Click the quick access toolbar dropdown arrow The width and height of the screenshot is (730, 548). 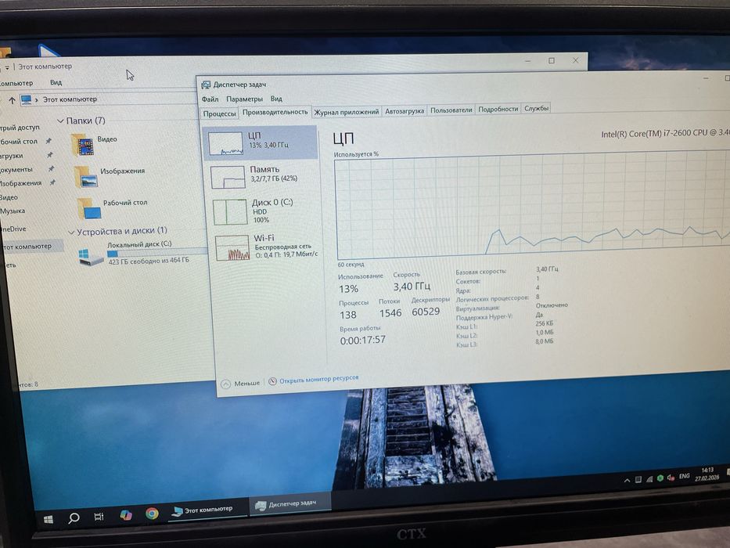coord(7,68)
